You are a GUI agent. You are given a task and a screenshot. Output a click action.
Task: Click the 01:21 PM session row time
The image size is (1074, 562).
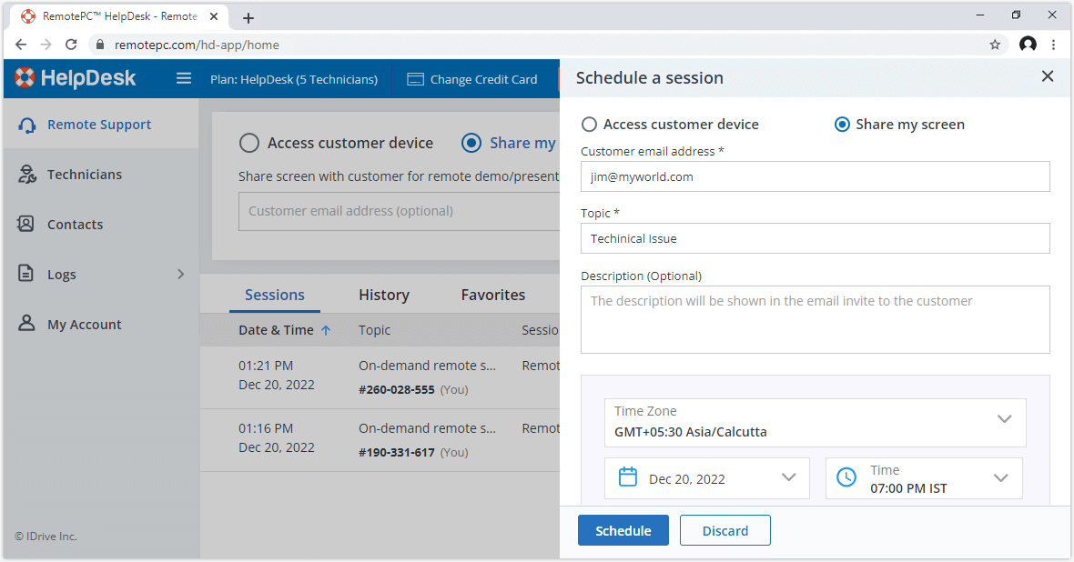click(x=266, y=366)
